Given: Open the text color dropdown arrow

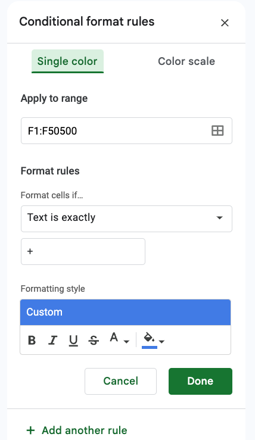Looking at the screenshot, I should pyautogui.click(x=127, y=342).
